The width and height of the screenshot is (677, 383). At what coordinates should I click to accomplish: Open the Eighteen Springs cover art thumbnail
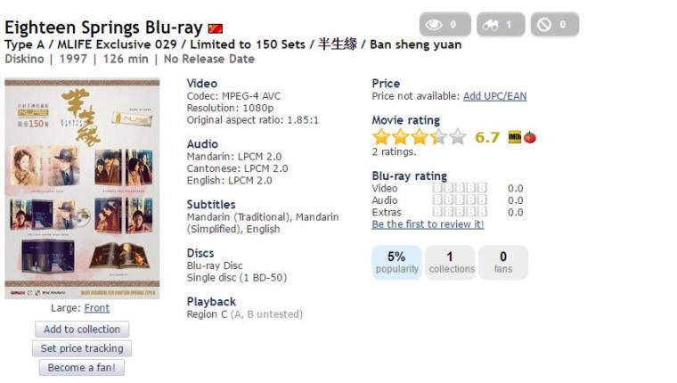pyautogui.click(x=82, y=188)
